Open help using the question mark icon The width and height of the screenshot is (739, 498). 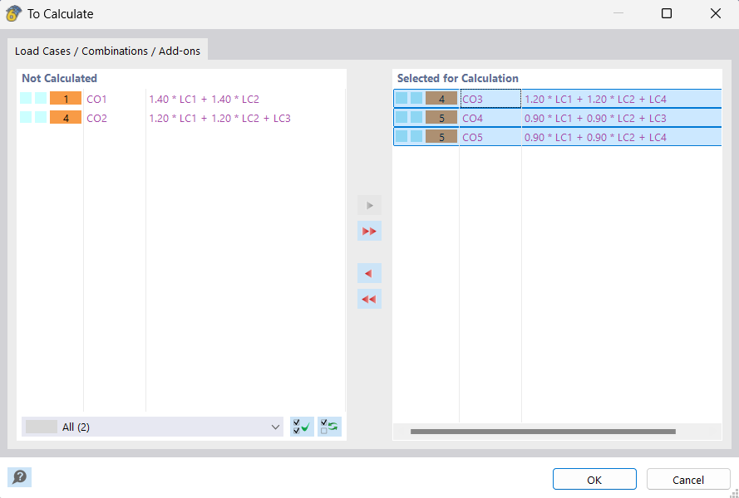(x=19, y=477)
